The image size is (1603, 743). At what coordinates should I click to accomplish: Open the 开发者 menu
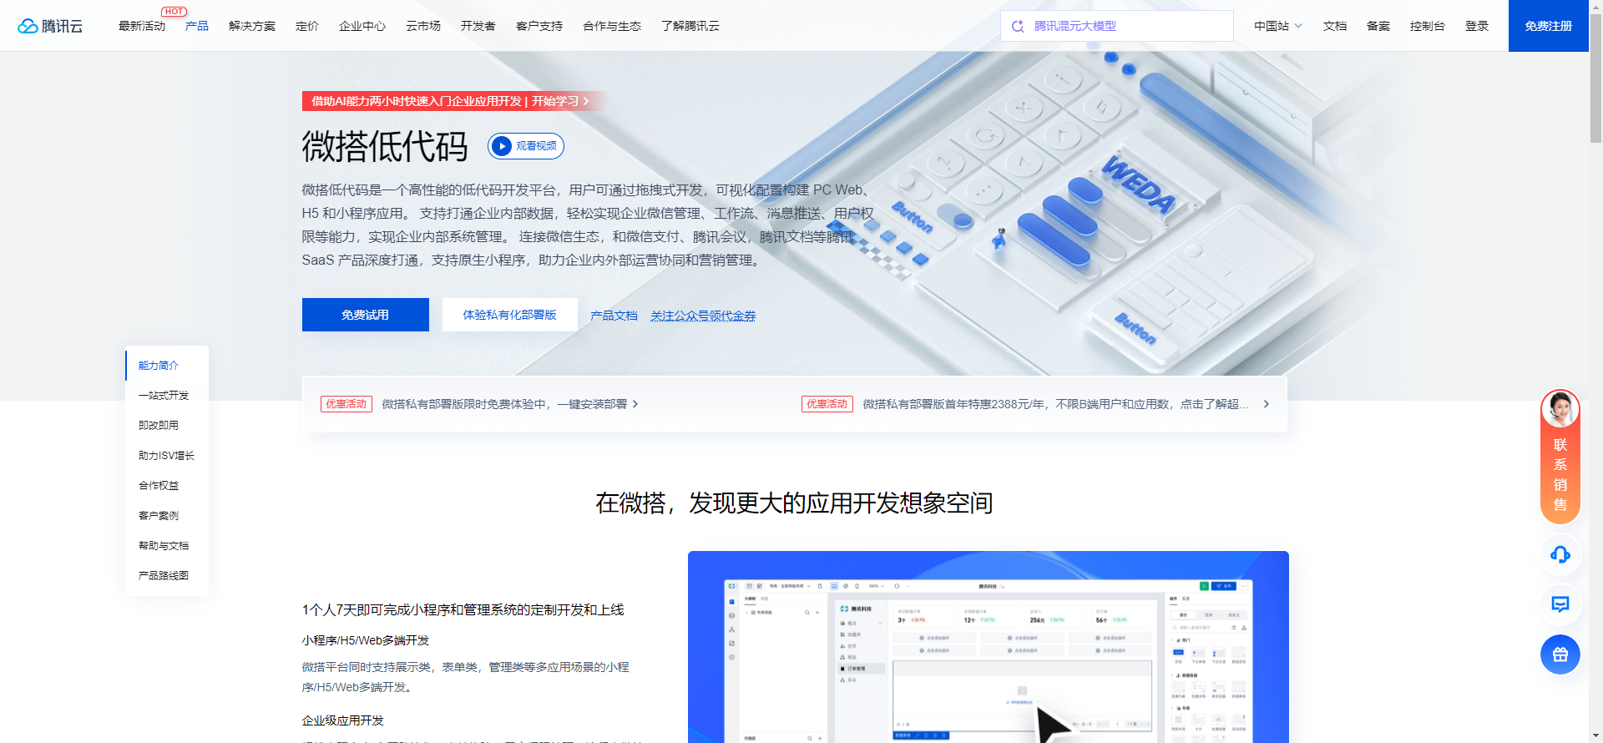pyautogui.click(x=478, y=26)
